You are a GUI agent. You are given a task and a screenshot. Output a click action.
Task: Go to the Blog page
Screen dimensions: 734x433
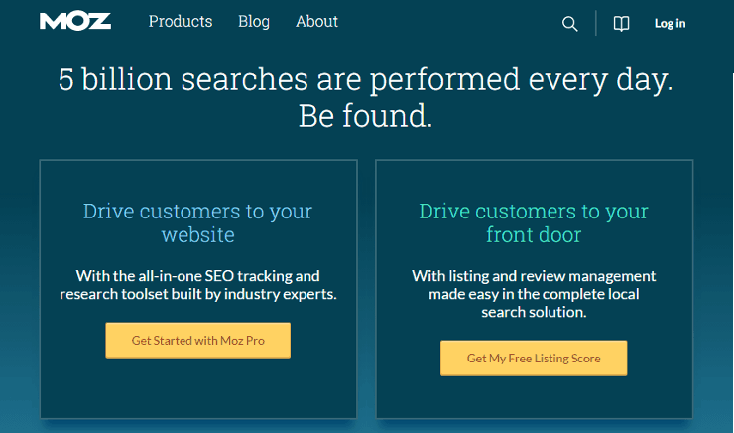254,22
